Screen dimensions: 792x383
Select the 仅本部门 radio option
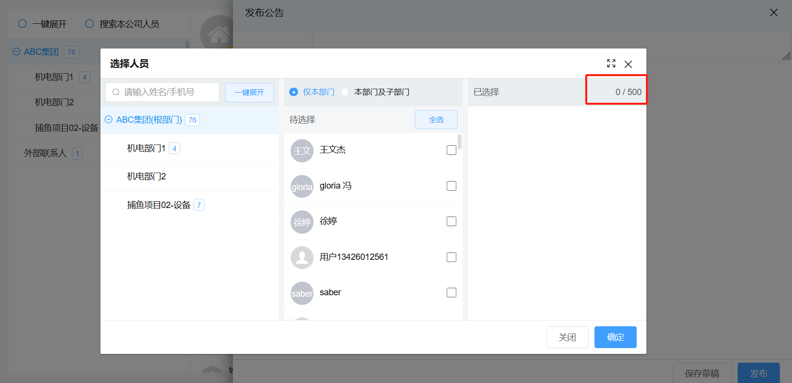(x=312, y=92)
